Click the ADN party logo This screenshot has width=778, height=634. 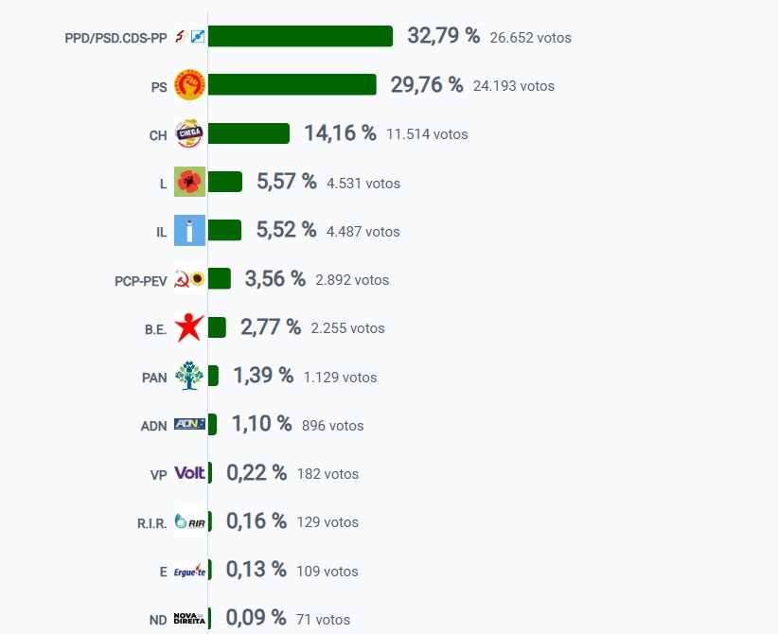tap(189, 424)
